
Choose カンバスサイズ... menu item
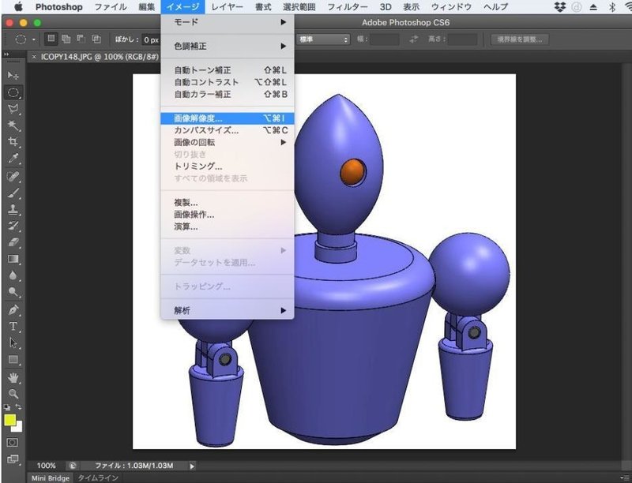[x=228, y=130]
